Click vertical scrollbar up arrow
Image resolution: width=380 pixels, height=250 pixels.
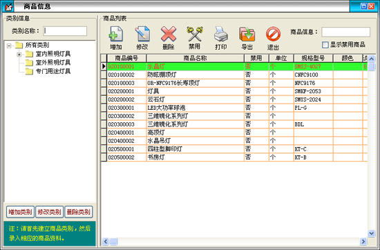coord(371,59)
